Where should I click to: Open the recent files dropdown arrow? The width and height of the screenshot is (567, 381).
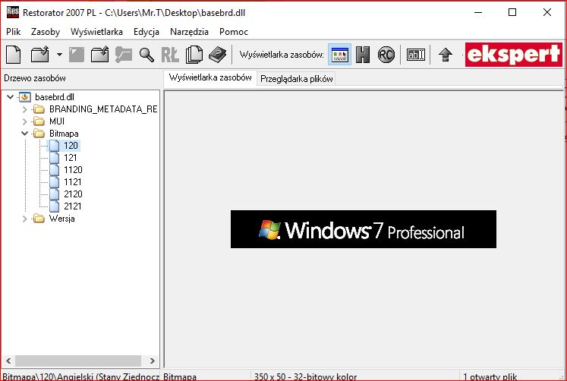coord(59,55)
